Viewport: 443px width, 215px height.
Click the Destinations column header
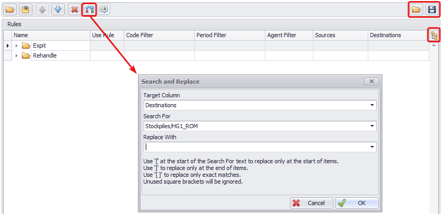point(386,35)
